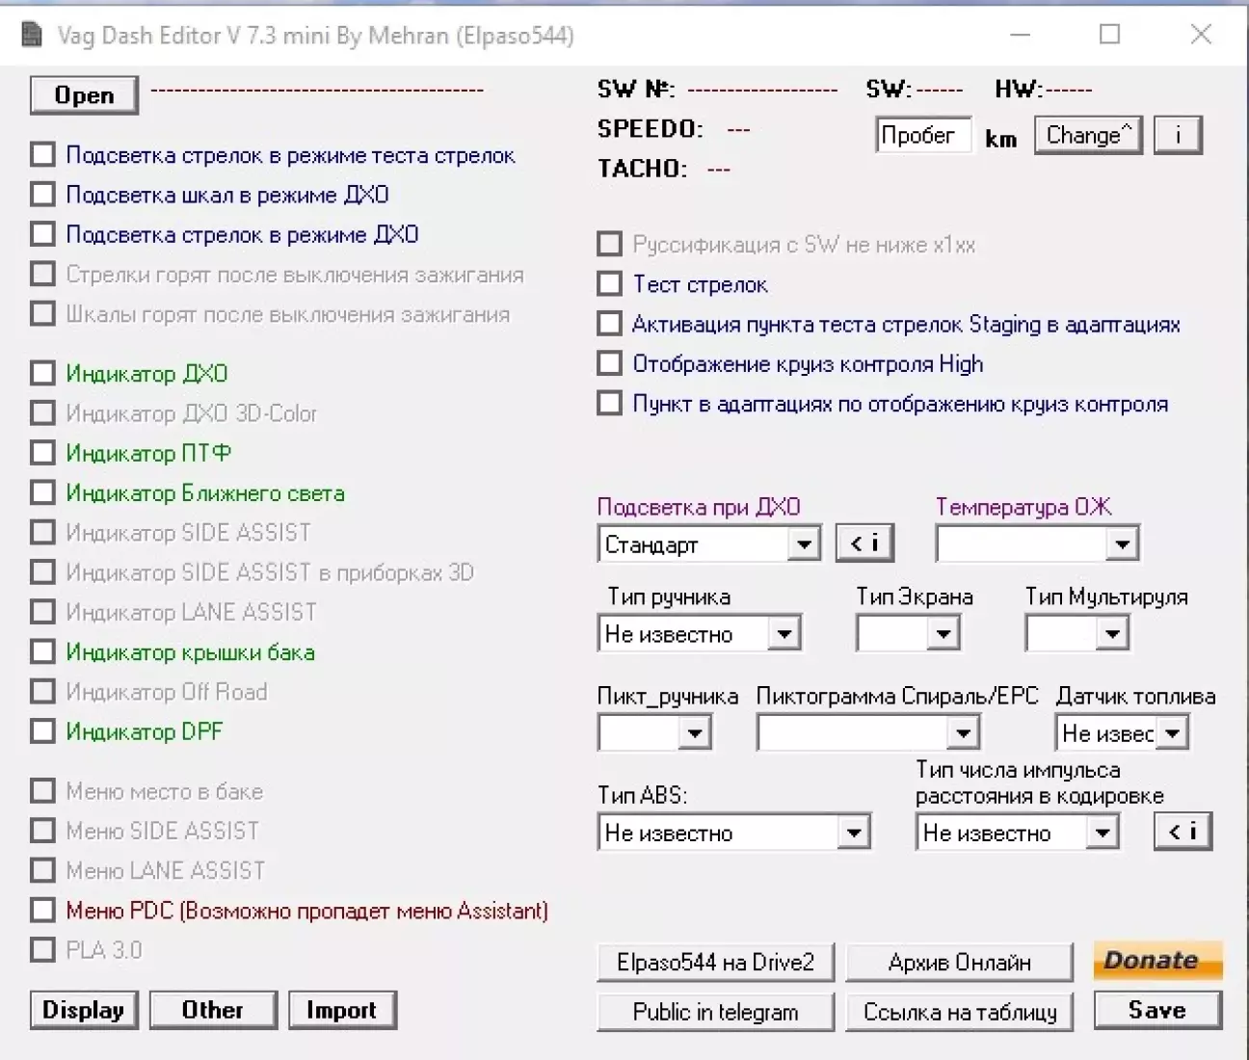Image resolution: width=1249 pixels, height=1060 pixels.
Task: Expand Тип ручника combo box
Action: point(784,634)
